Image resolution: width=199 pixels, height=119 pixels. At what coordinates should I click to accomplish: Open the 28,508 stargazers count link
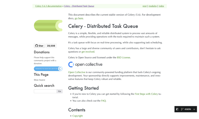[51, 46]
